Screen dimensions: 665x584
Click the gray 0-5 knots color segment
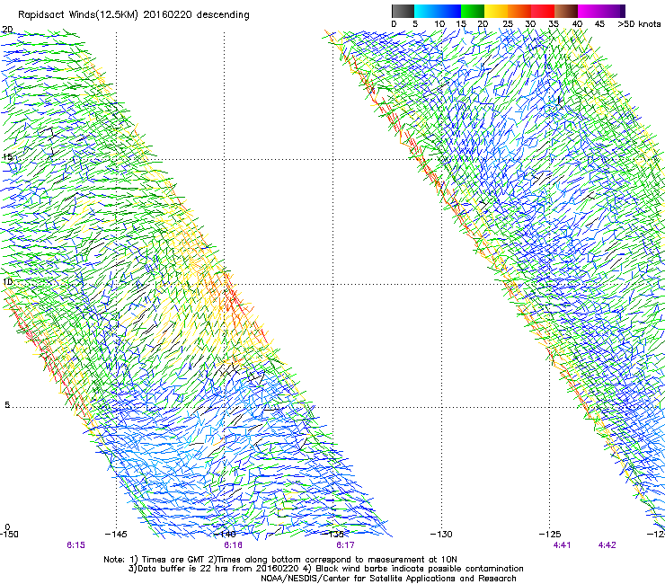(x=403, y=11)
